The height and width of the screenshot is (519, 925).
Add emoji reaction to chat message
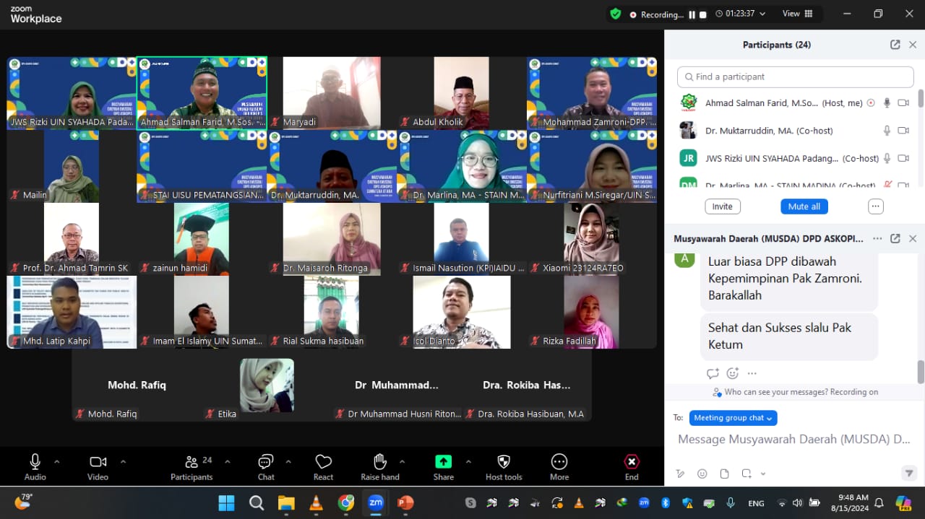click(733, 373)
